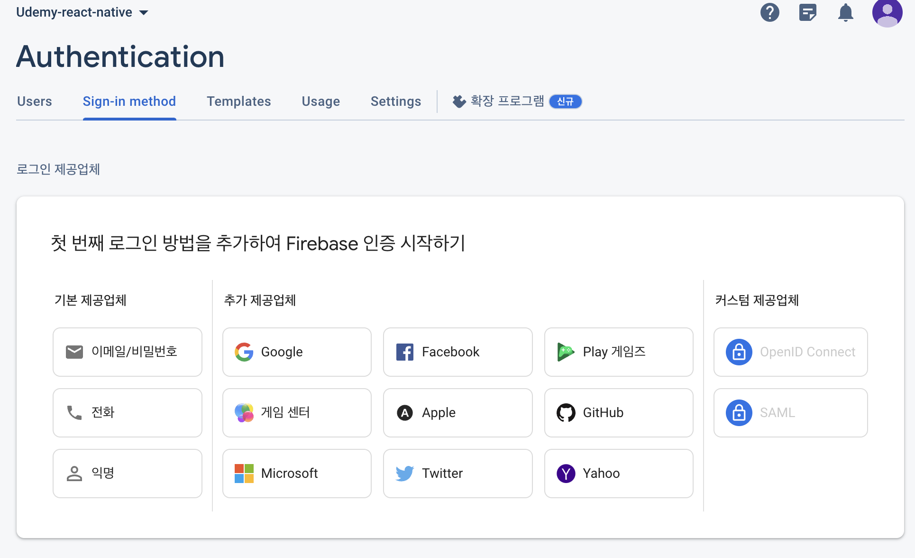Select the Twitter label

pyautogui.click(x=442, y=474)
